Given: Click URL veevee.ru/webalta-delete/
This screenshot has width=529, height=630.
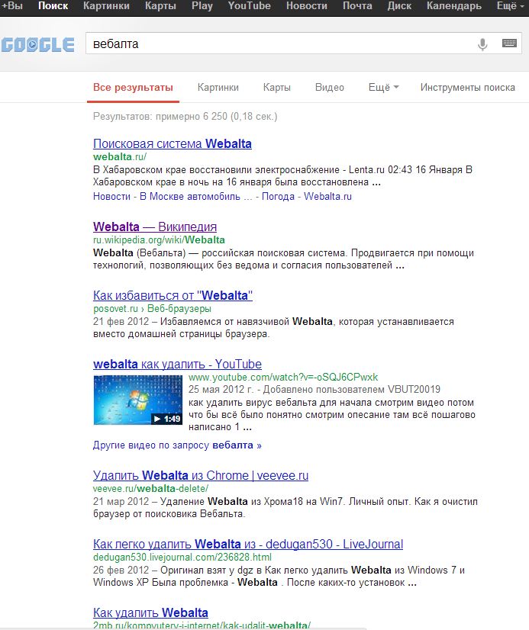Looking at the screenshot, I should [150, 489].
